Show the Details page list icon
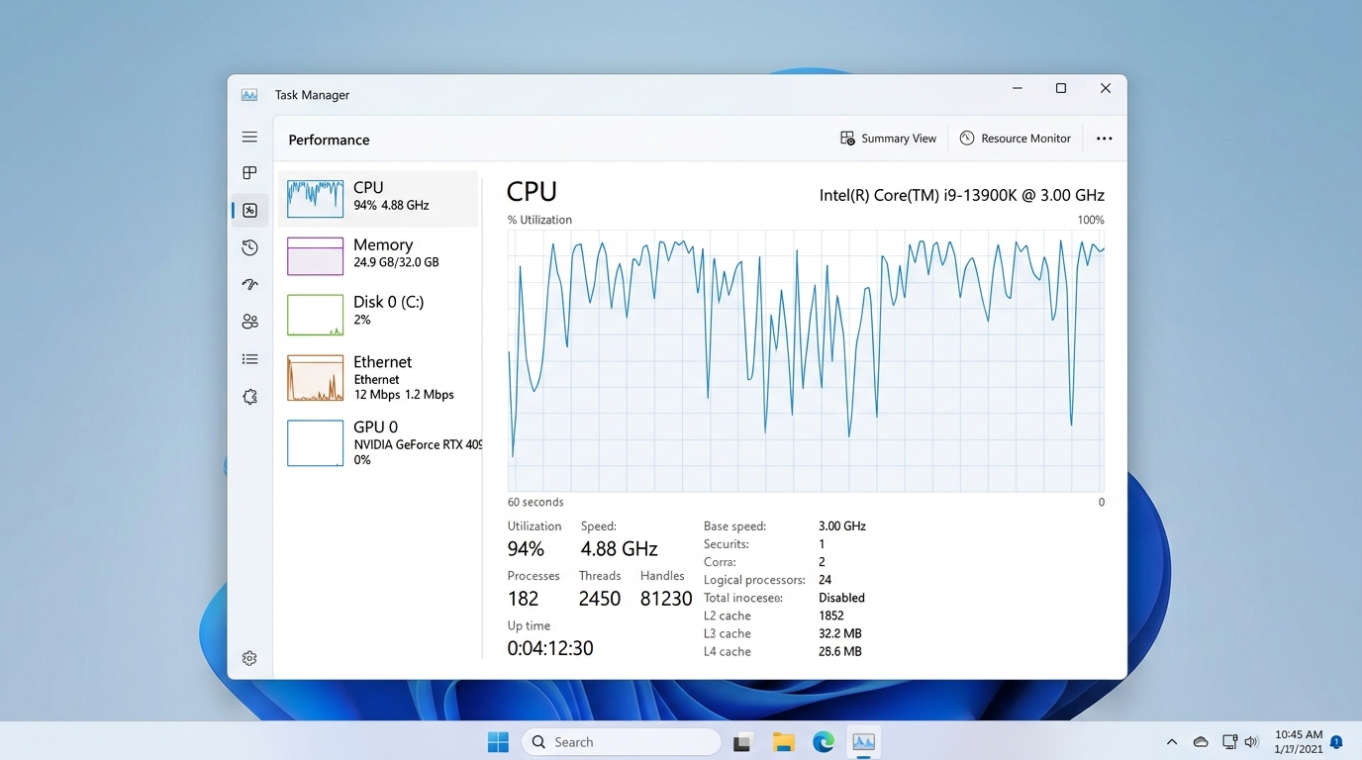 click(x=249, y=359)
